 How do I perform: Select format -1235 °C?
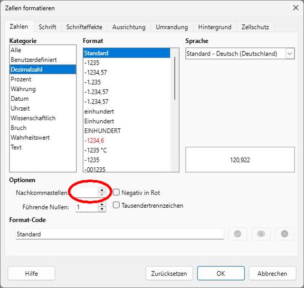127,150
